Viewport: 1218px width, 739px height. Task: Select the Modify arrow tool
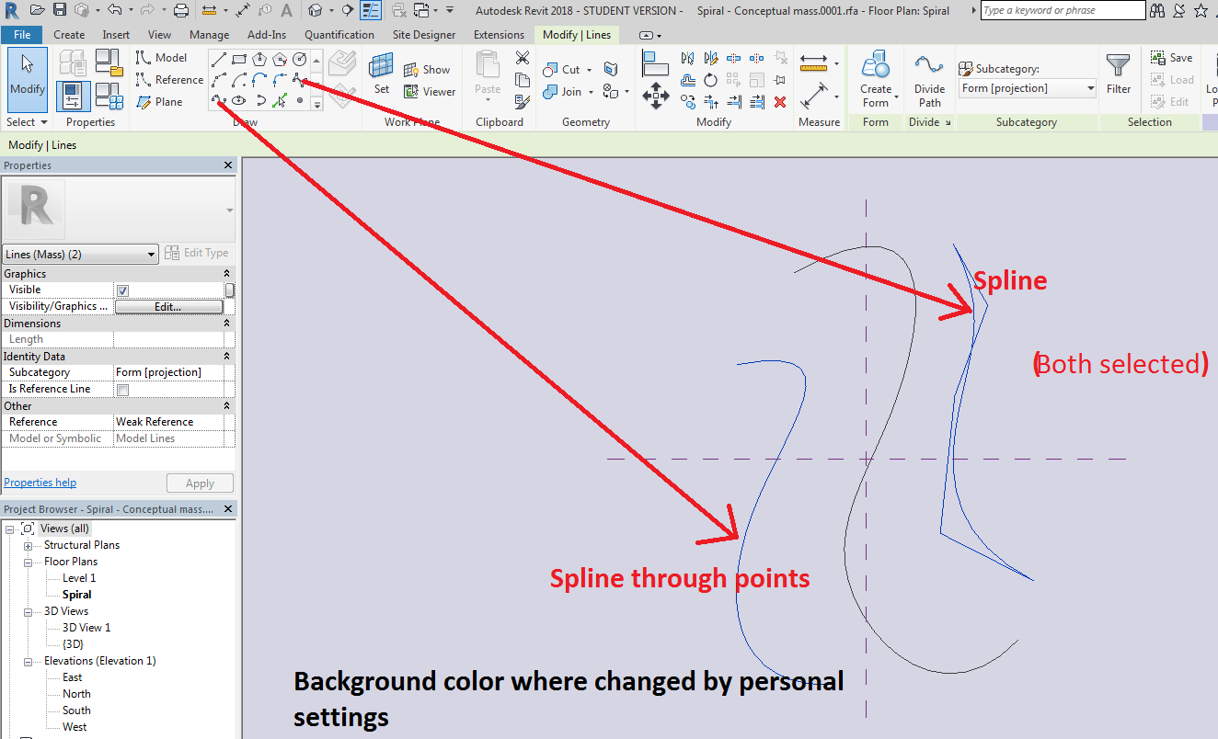pos(28,79)
